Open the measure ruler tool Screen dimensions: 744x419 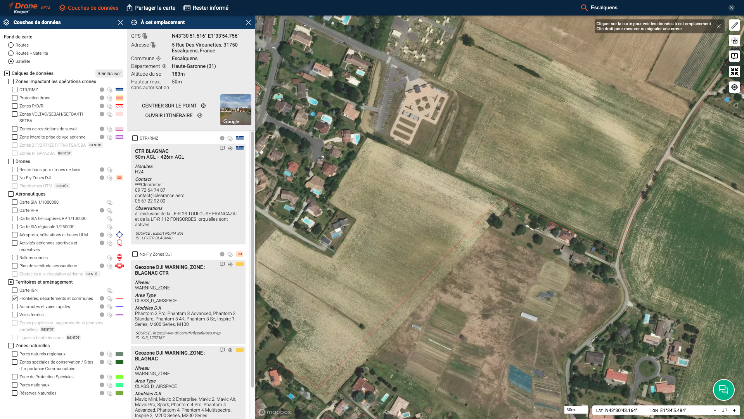click(734, 25)
